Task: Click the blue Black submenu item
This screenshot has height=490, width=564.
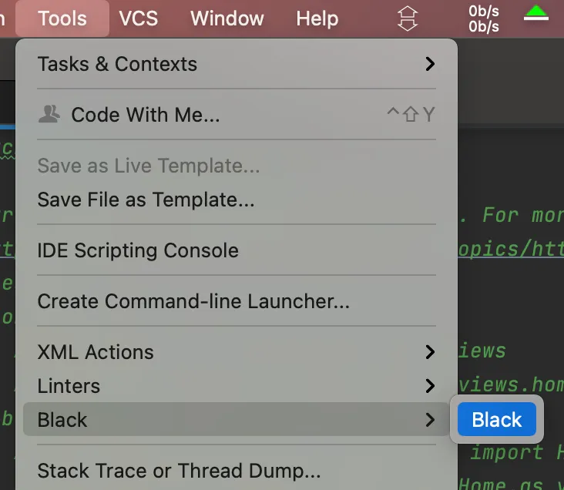Action: coord(497,419)
